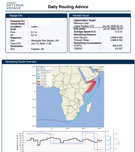Click the 'FOC [MT/24hr]' axis label
The height and width of the screenshot is (152, 135).
[x=110, y=142]
